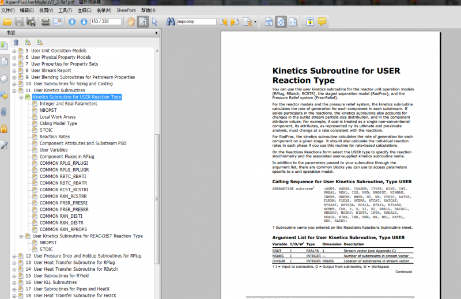461x299 pixels.
Task: Click the search text field with aspcomp
Action: point(197,21)
